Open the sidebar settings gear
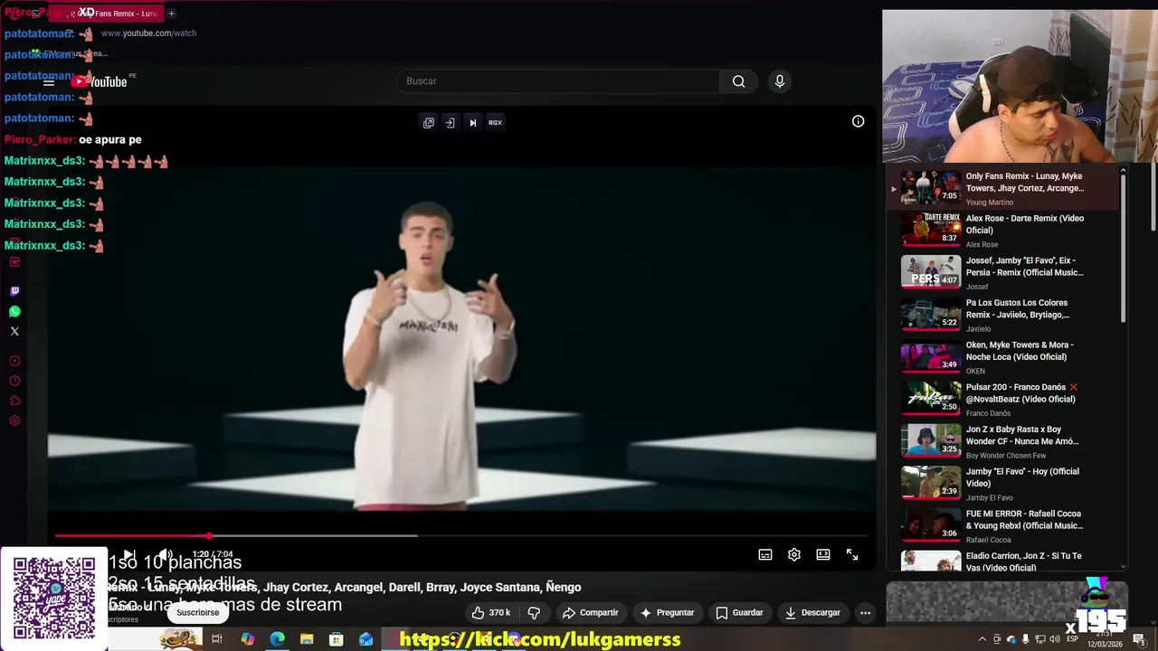This screenshot has height=651, width=1158. tap(14, 420)
